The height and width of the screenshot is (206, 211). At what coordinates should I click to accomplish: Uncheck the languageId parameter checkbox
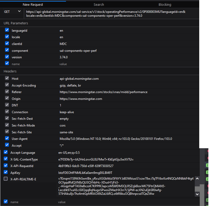pos(7,30)
